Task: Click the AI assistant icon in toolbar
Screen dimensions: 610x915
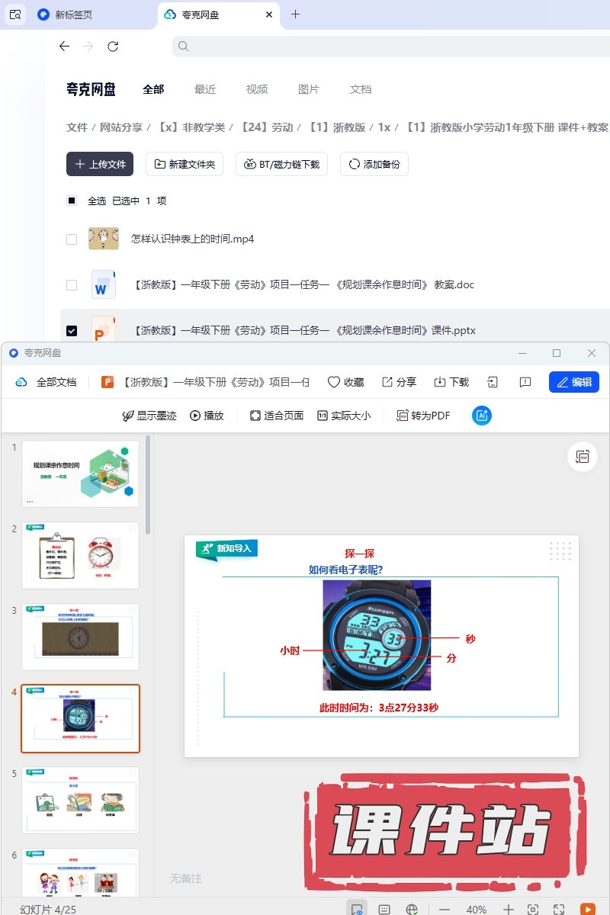Action: coord(482,416)
